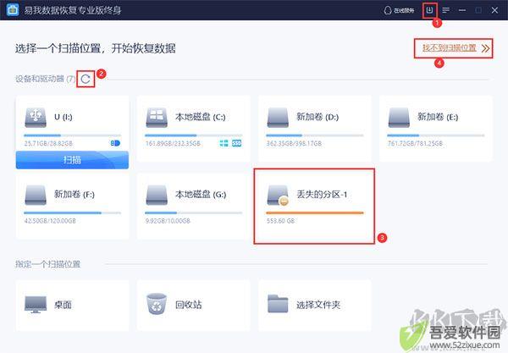This screenshot has height=353, width=508.
Task: Click the usage bar of U (I:)
Action: [72, 135]
